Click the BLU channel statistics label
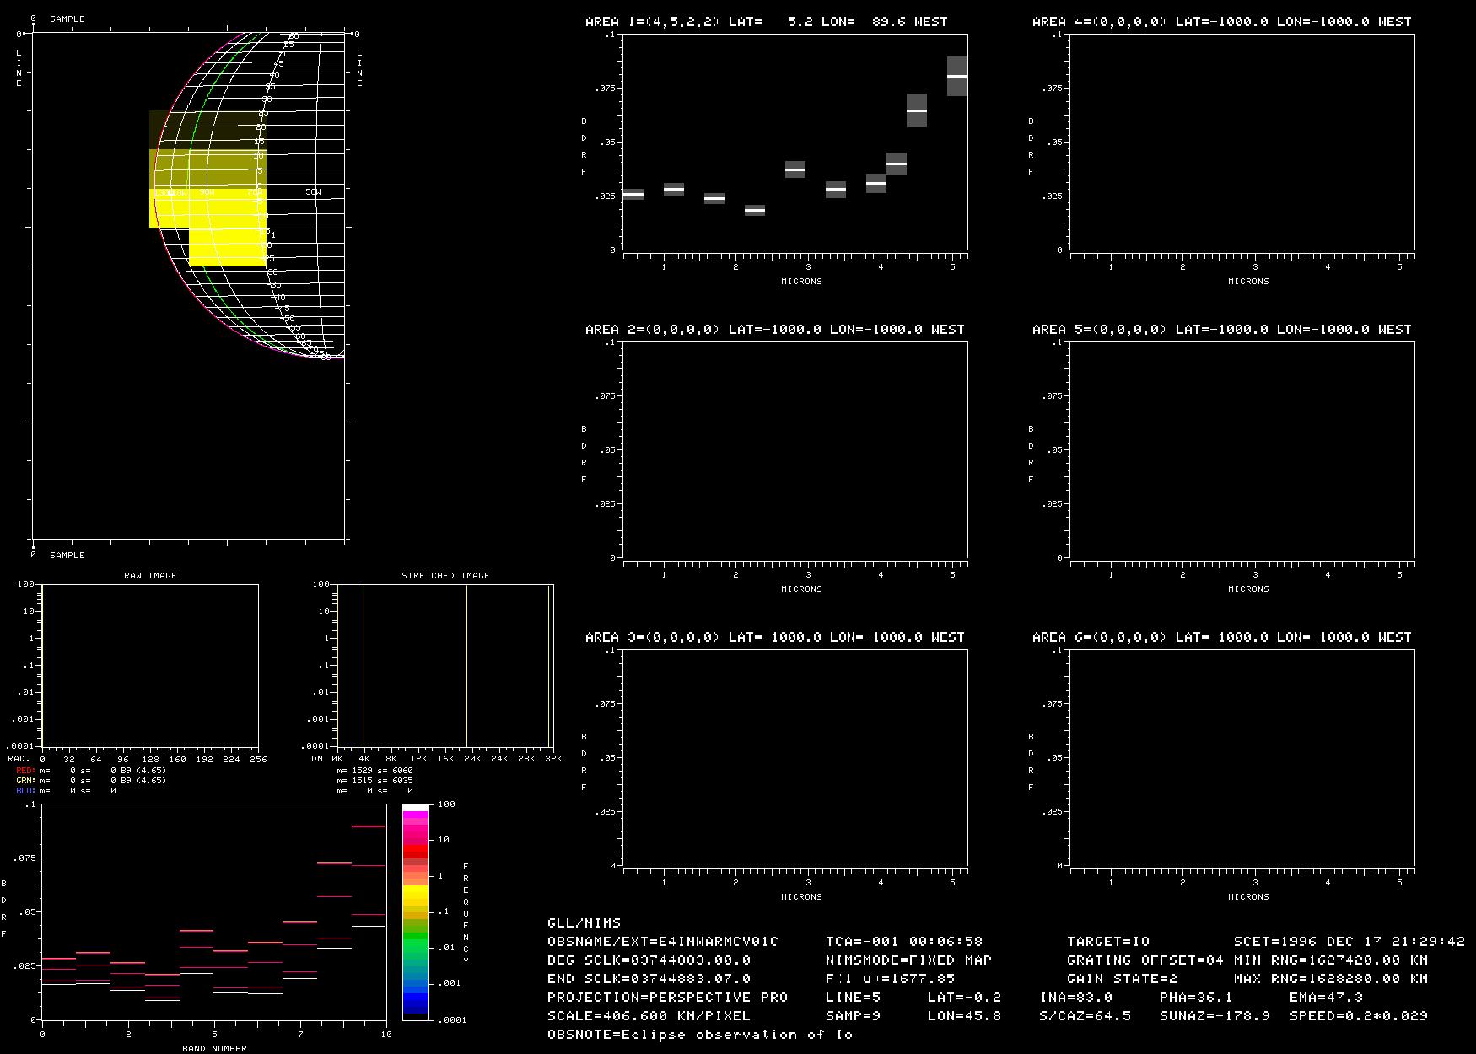 [x=25, y=791]
